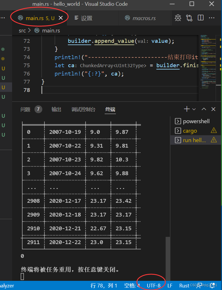The height and width of the screenshot is (290, 222).
Task: Click the LF line ending selector
Action: 170,286
